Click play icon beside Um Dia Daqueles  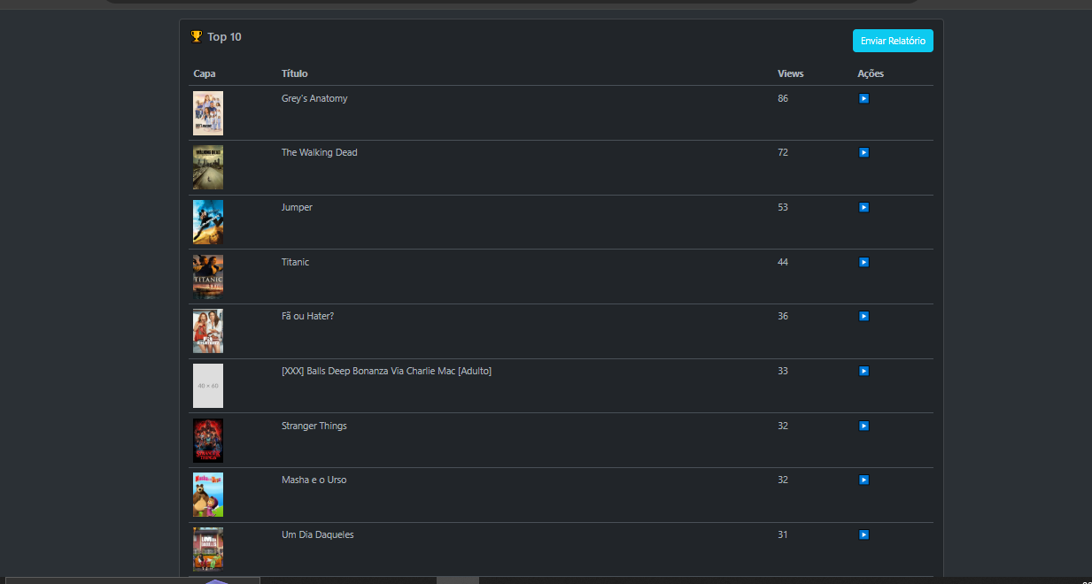pyautogui.click(x=864, y=535)
